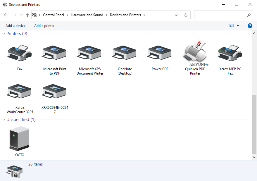257x181 pixels.
Task: Select the Microsoft Print to PDF icon
Action: (x=55, y=53)
